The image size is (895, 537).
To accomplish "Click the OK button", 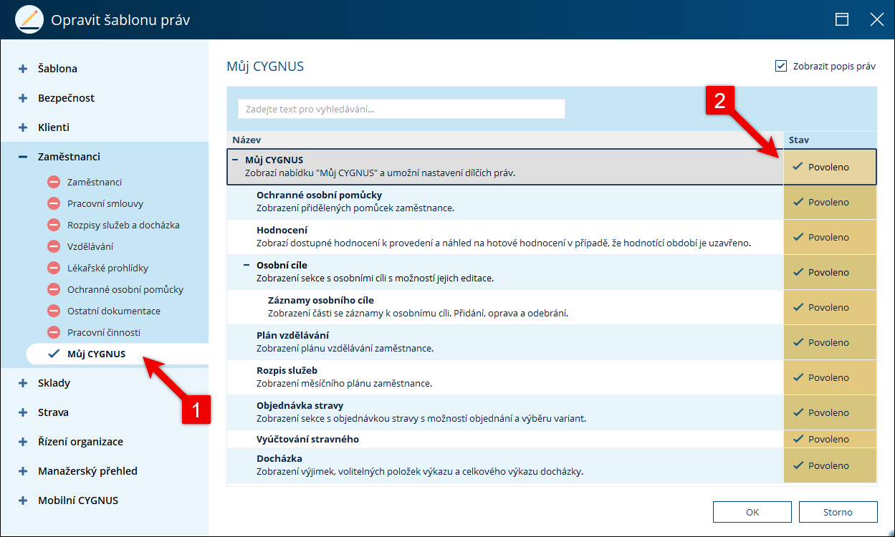I will coord(752,512).
